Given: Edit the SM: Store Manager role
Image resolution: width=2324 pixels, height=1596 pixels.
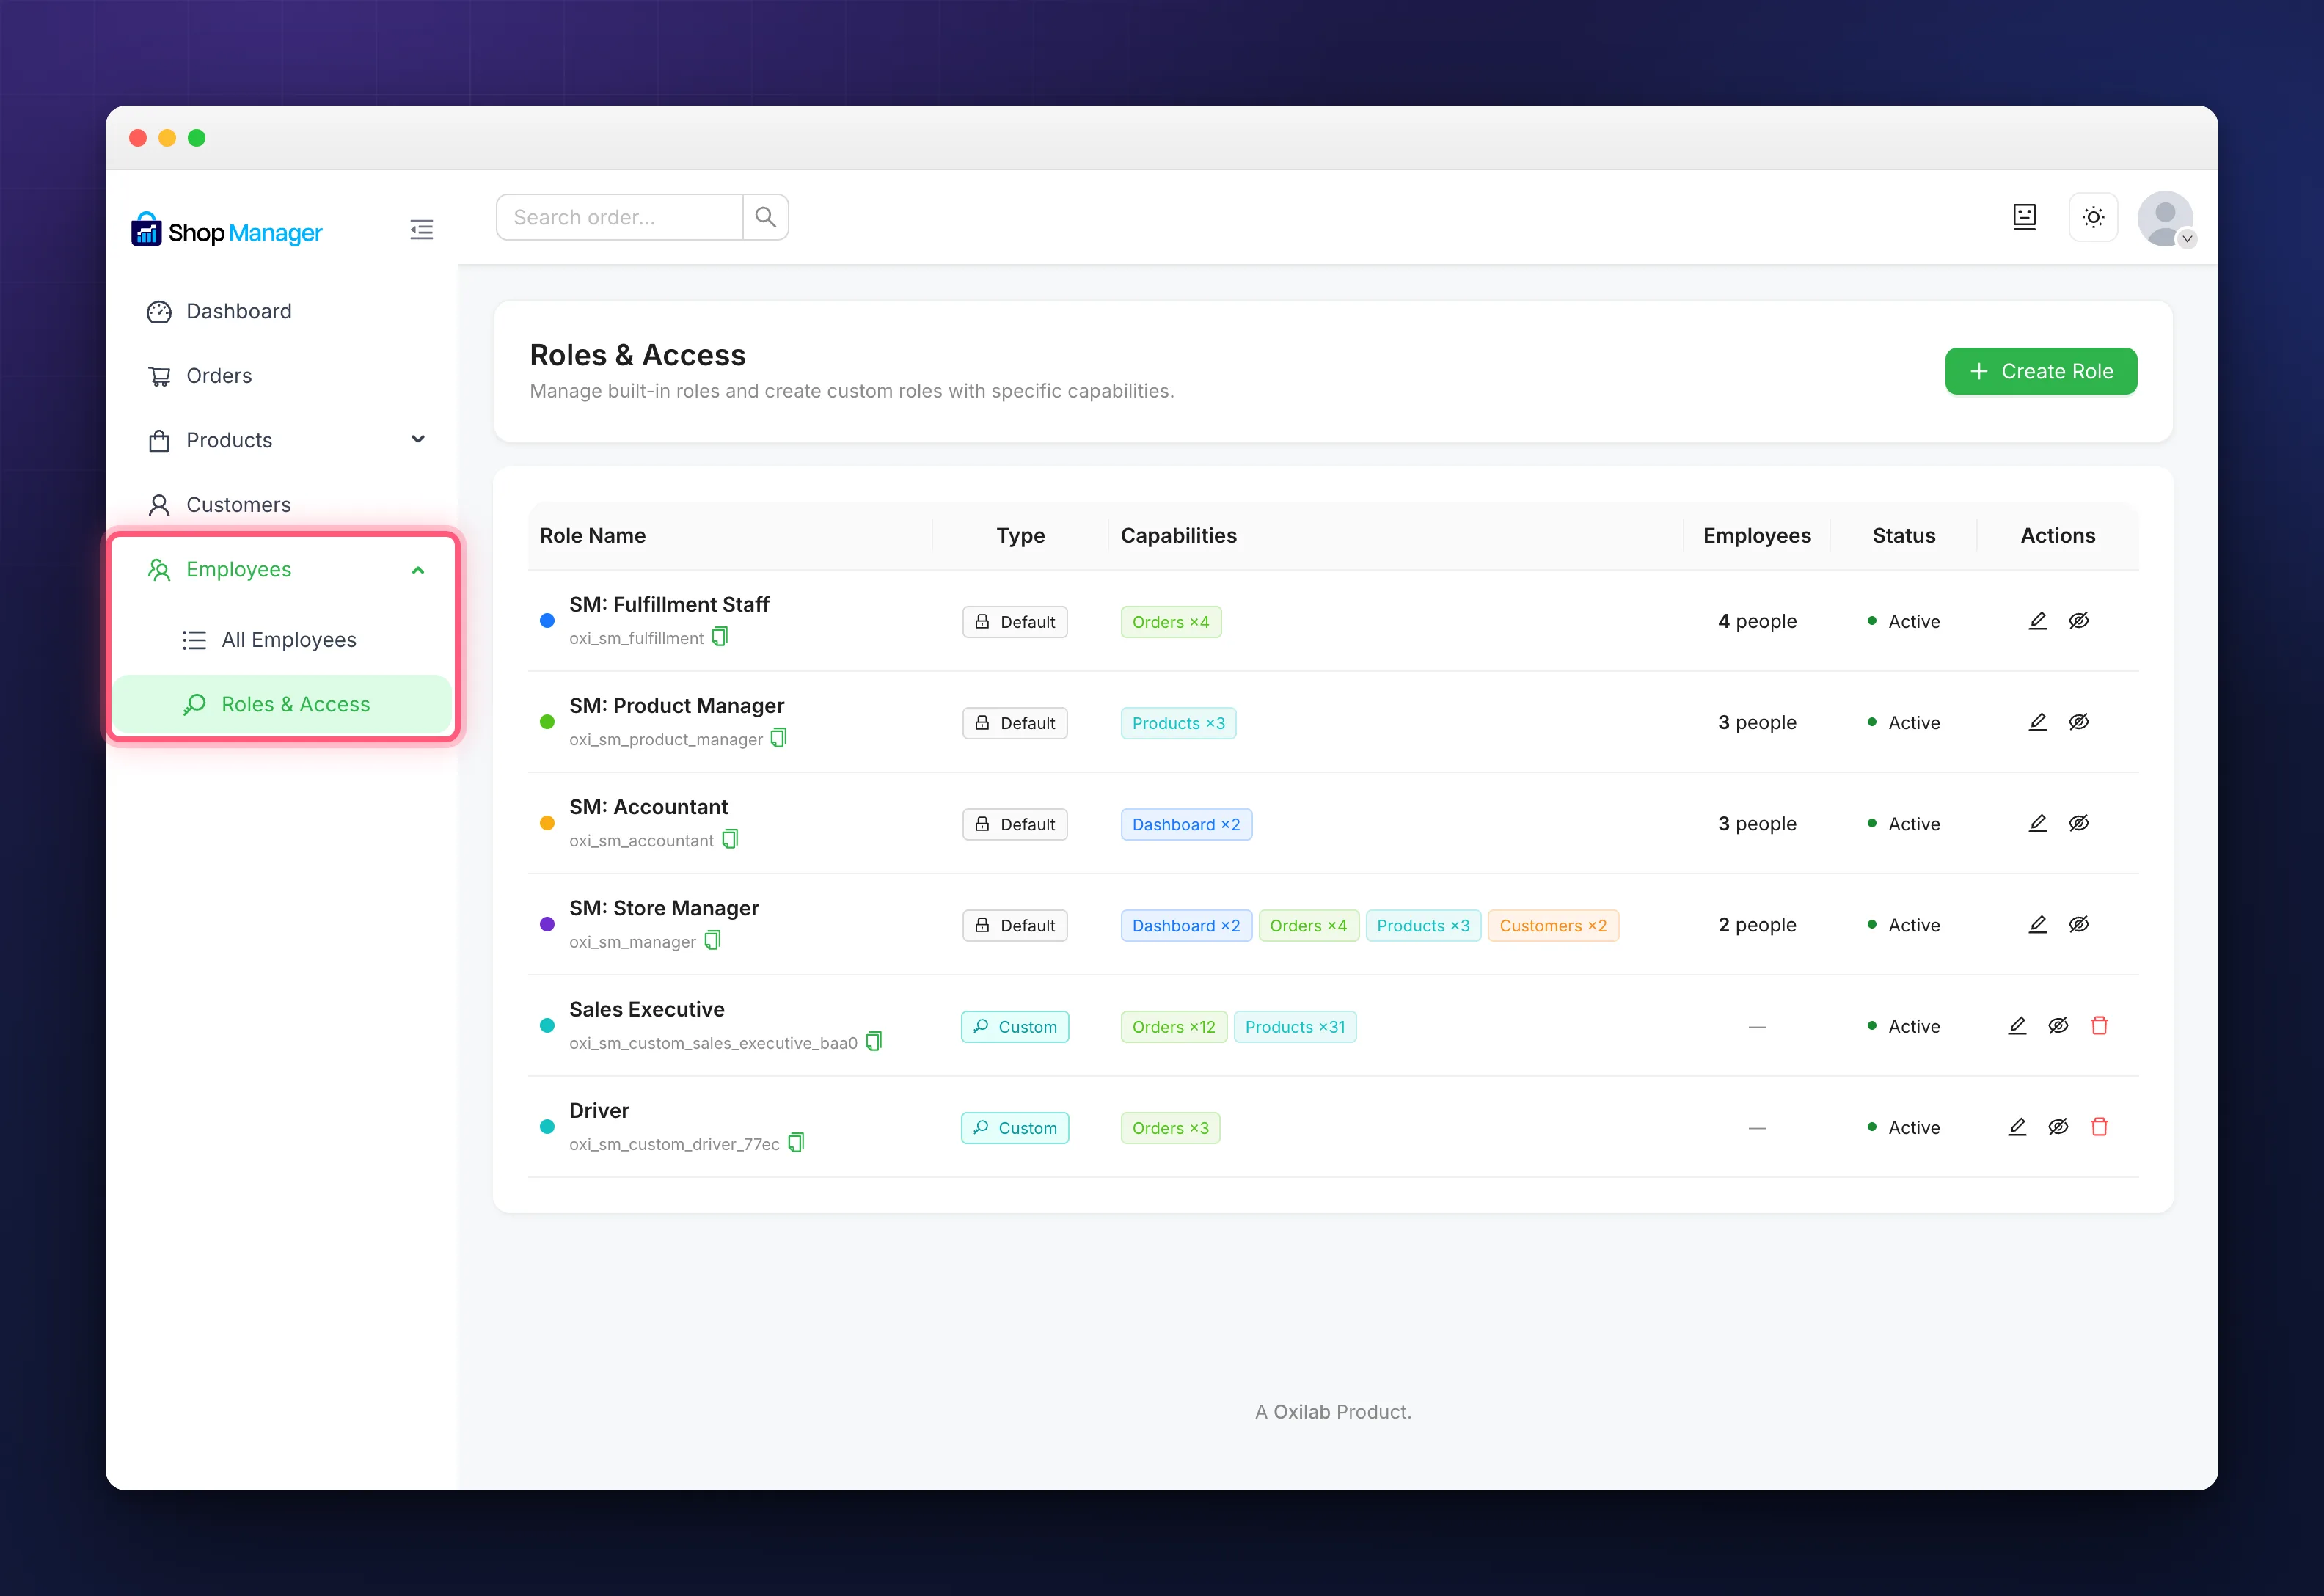Looking at the screenshot, I should pyautogui.click(x=2037, y=924).
